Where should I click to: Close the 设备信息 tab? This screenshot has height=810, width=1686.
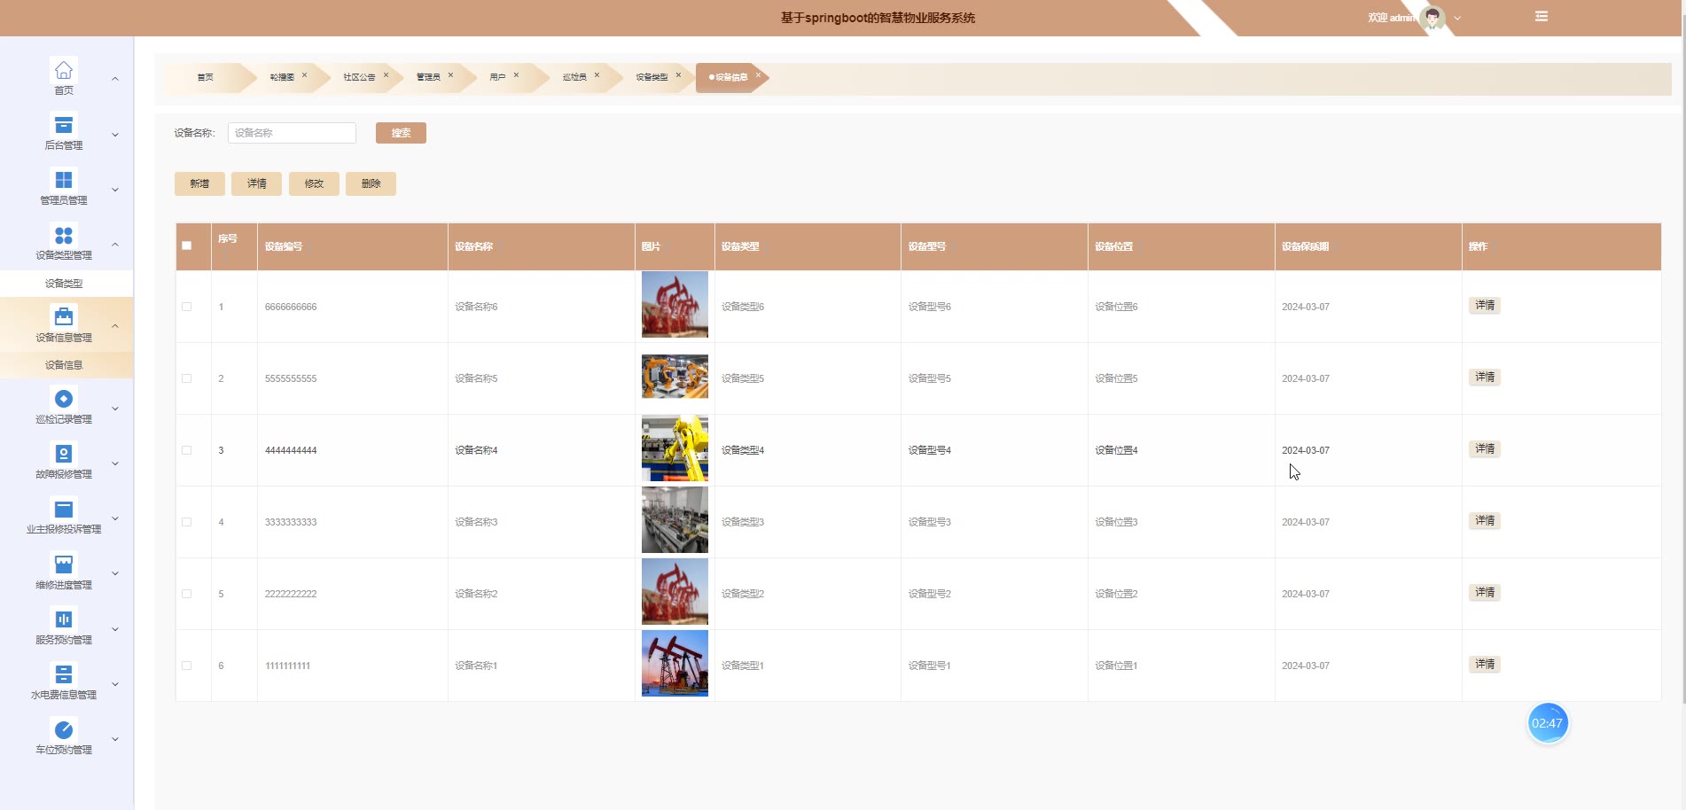tap(758, 75)
